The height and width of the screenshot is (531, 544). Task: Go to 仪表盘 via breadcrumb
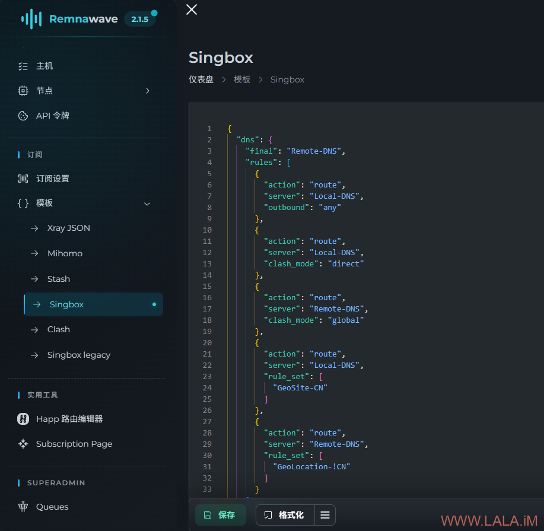[x=201, y=80]
